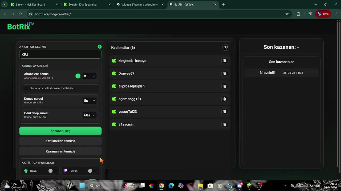Viewport: 341px width, 191px height.
Task: Open the Donus suresi 5s dropdown
Action: point(89,101)
